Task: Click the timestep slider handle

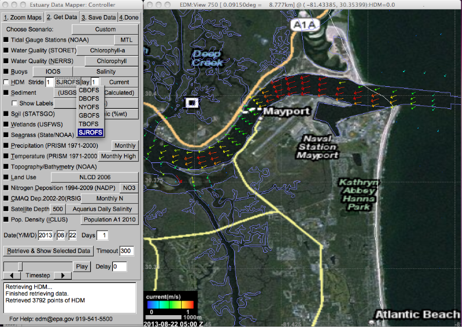Action: [x=20, y=266]
